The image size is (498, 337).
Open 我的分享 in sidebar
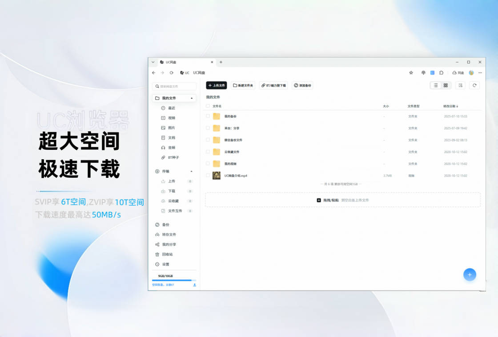169,244
